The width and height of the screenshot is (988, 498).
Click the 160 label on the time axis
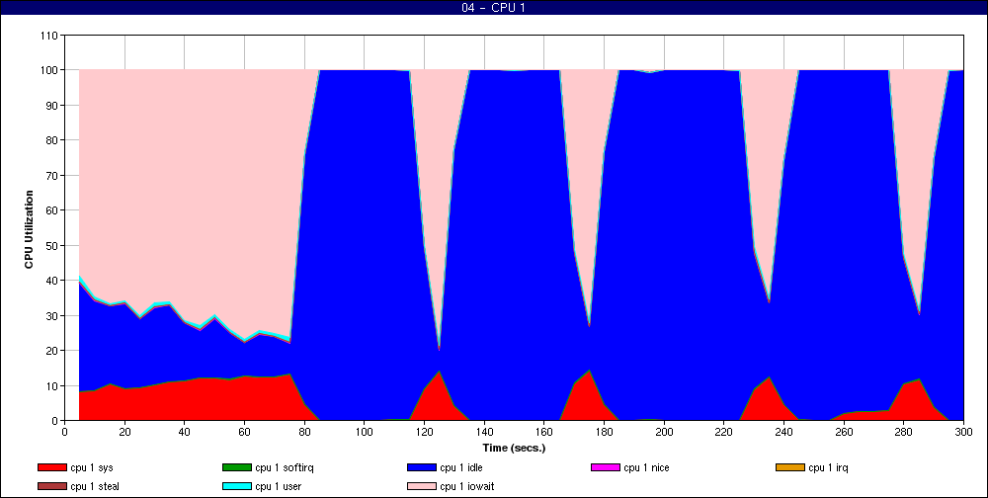pyautogui.click(x=543, y=432)
